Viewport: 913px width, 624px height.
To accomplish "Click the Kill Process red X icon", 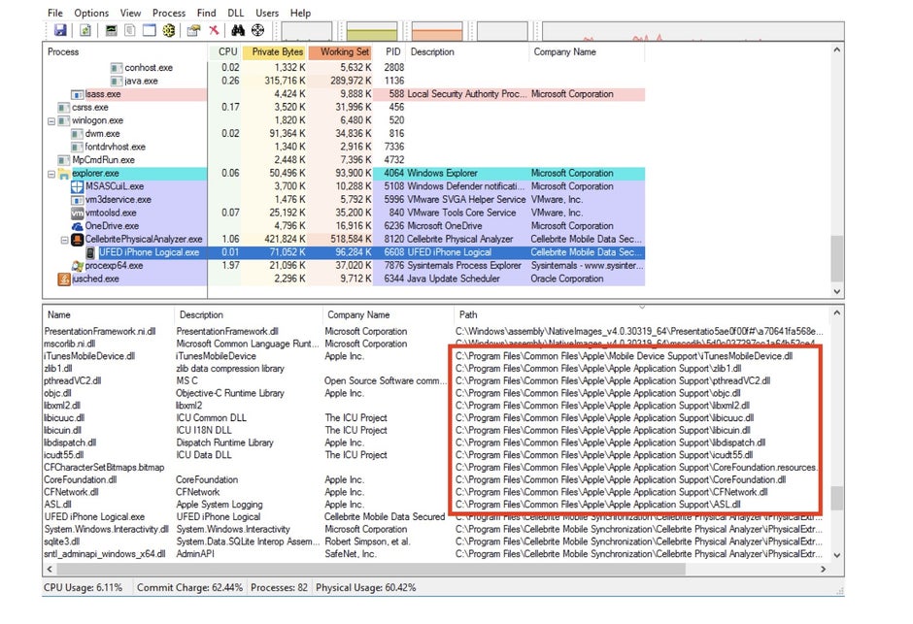I will point(214,31).
